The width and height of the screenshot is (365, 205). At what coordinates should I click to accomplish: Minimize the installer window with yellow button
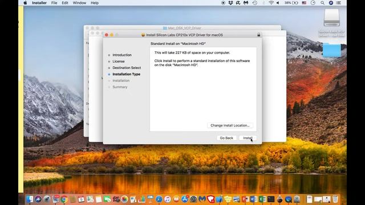pos(112,35)
